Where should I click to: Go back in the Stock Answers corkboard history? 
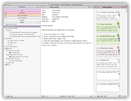(x=95, y=7)
